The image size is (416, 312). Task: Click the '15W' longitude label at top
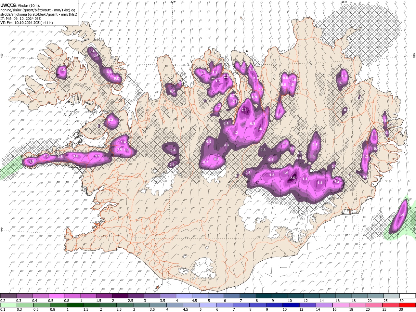[344, 2]
